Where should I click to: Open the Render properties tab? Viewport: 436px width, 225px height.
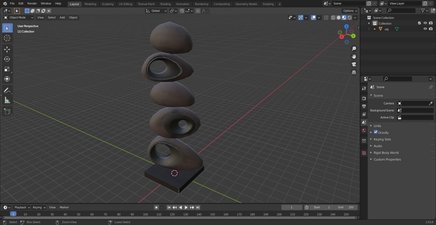364,98
